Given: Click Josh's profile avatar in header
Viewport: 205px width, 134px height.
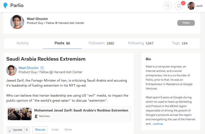Looking at the screenshot, I should point(191,6).
